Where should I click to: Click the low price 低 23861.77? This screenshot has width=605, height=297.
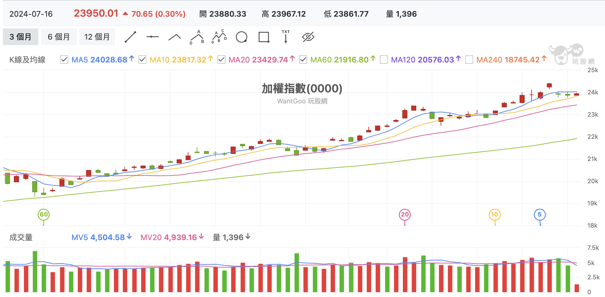pyautogui.click(x=346, y=14)
